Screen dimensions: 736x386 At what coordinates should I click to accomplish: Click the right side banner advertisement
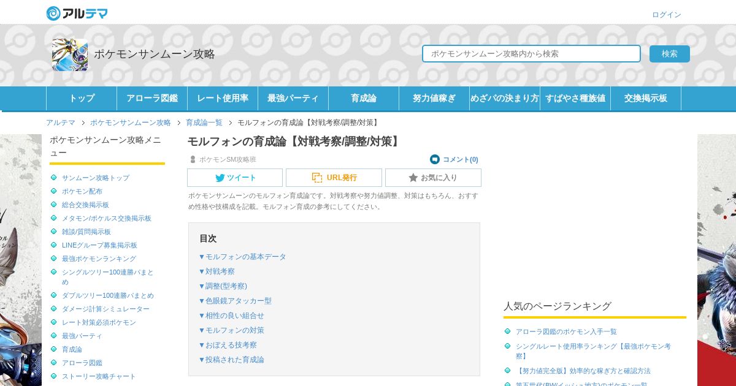point(716,260)
